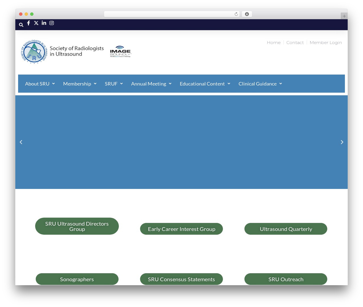Open the search magnifier icon
Image resolution: width=363 pixels, height=307 pixels.
[x=21, y=25]
